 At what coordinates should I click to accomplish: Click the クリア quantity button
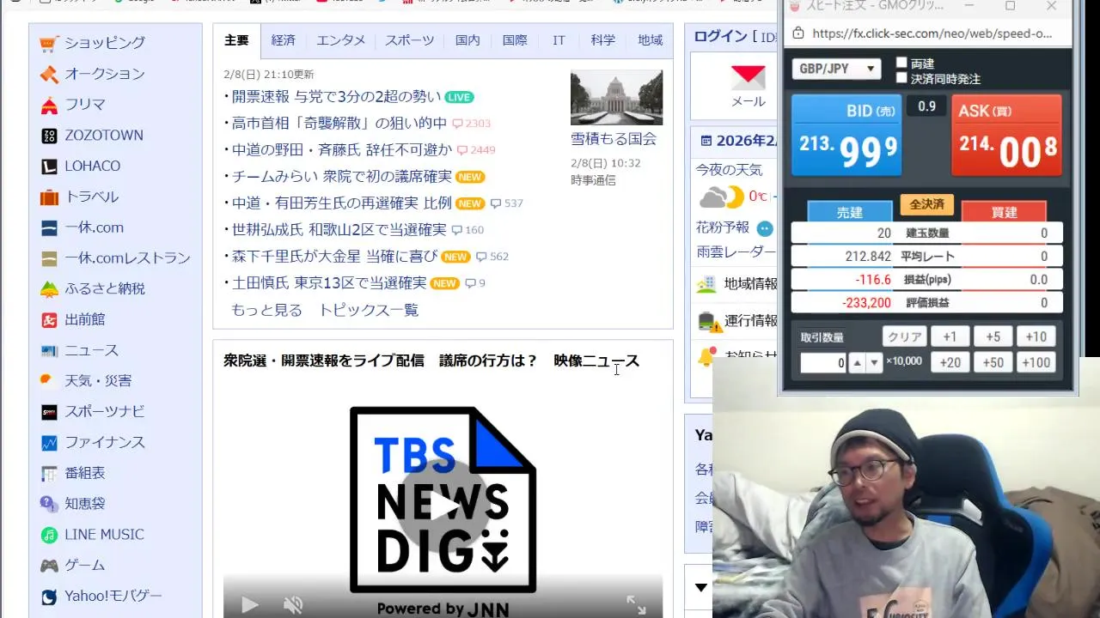903,337
